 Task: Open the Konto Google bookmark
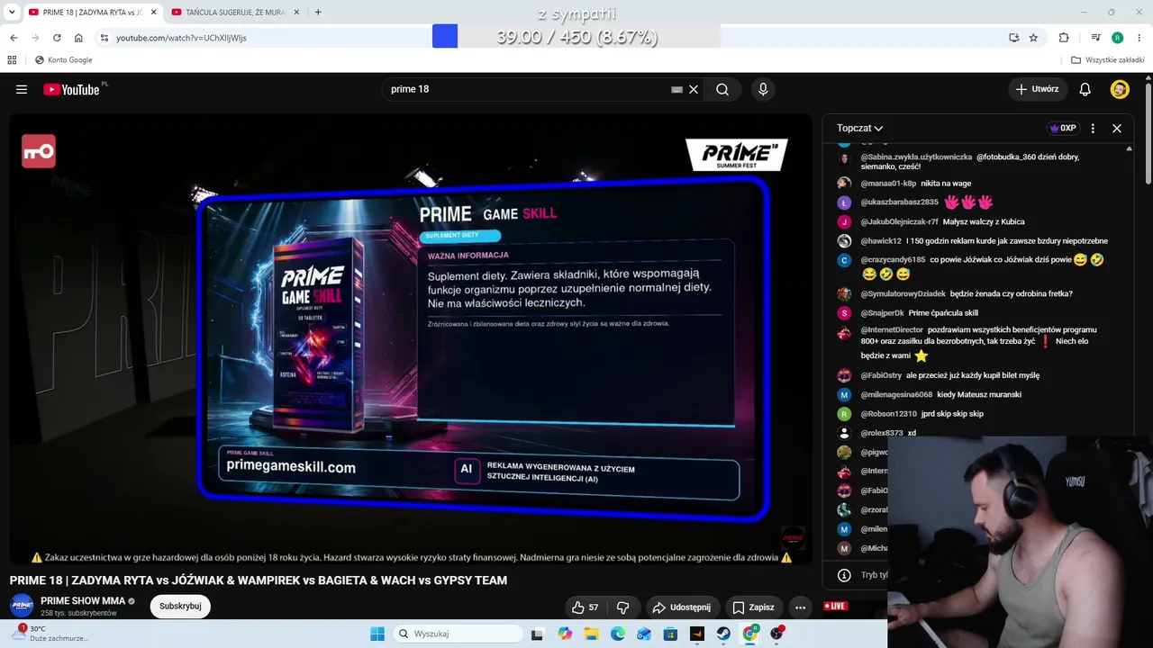63,60
